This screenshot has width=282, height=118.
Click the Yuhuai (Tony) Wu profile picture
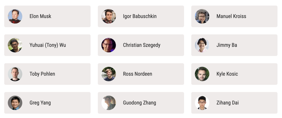tap(15, 45)
